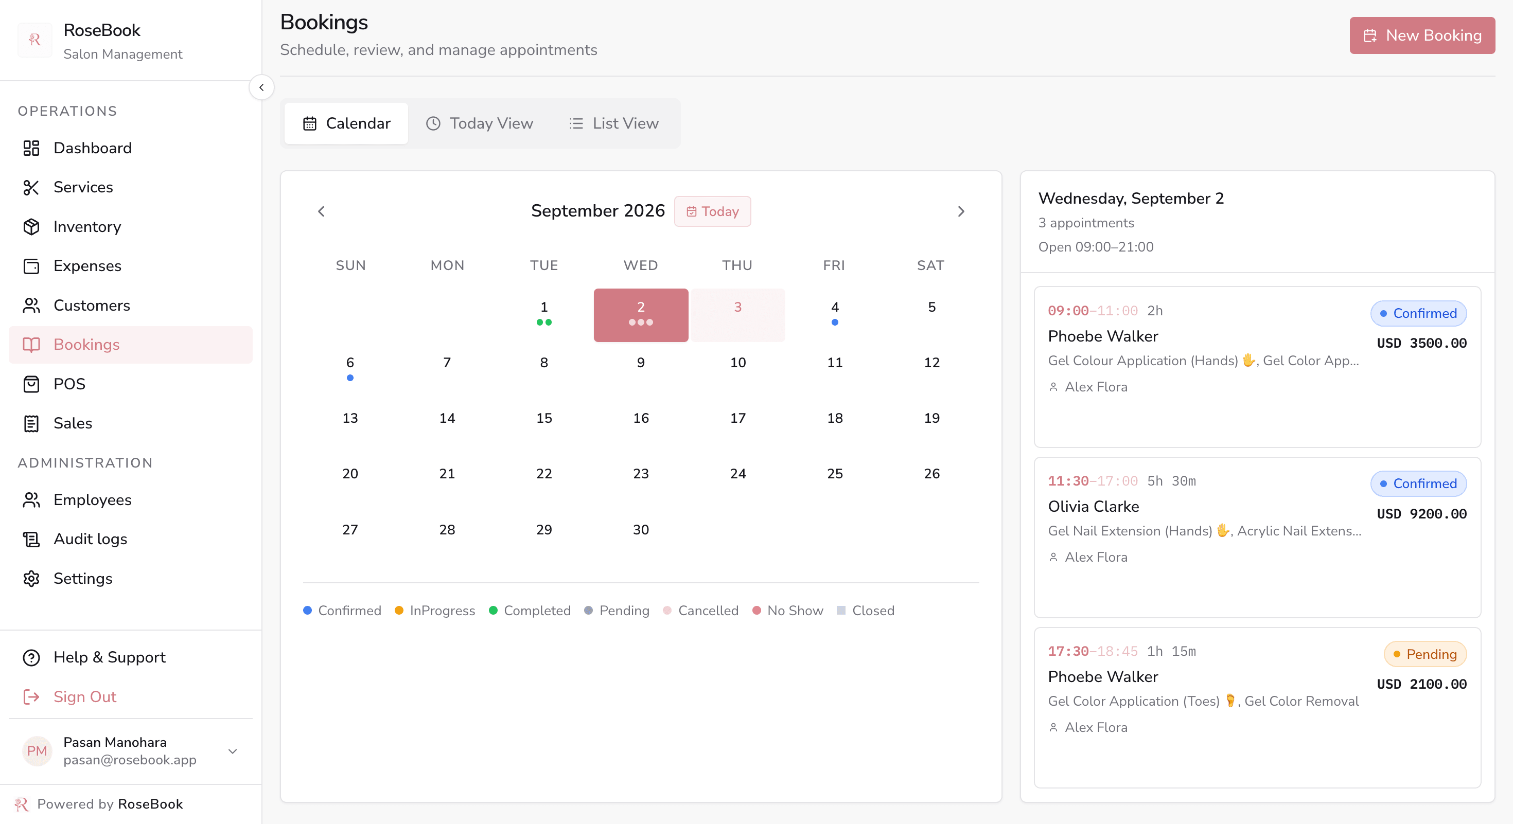Click the Confirmed legend blue dot

click(307, 611)
